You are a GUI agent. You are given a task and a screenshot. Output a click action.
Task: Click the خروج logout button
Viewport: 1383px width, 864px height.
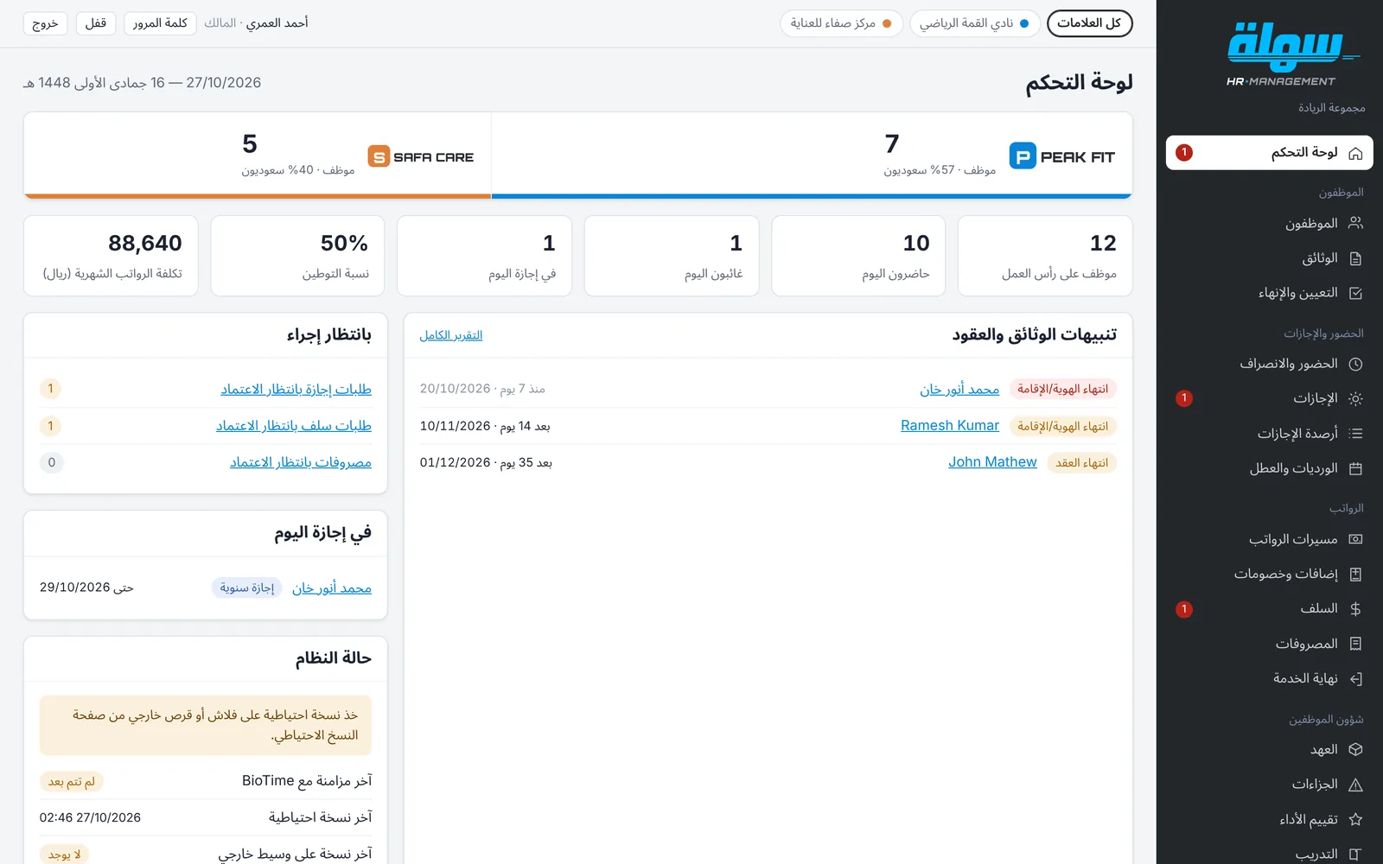coord(45,23)
